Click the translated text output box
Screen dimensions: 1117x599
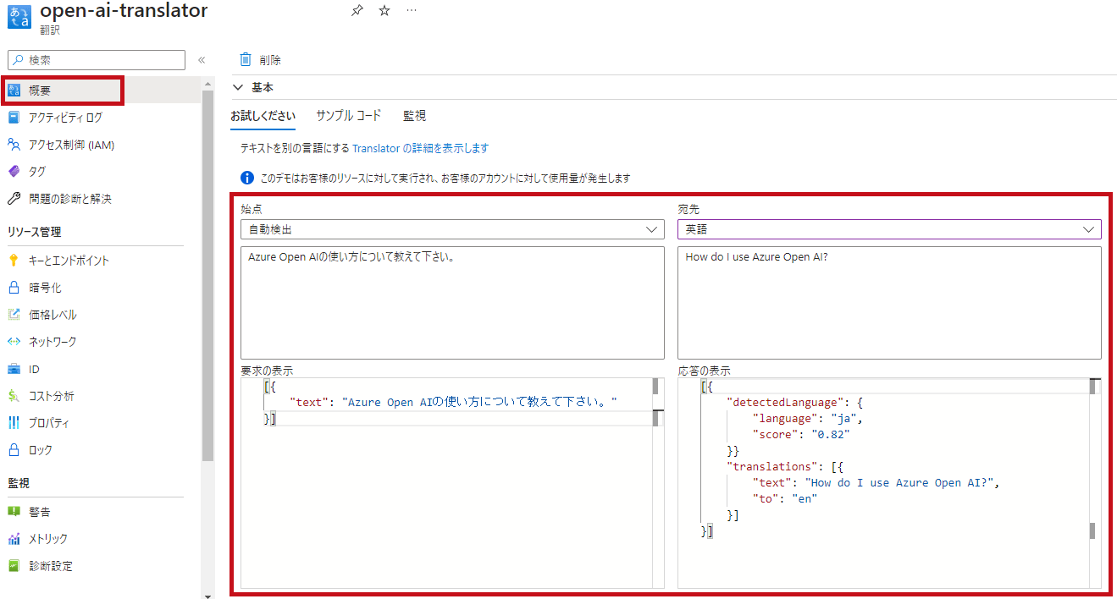coord(889,303)
